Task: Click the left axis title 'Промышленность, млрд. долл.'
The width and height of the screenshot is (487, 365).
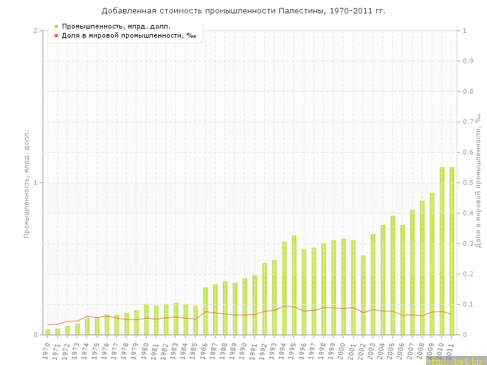Action: [x=26, y=182]
